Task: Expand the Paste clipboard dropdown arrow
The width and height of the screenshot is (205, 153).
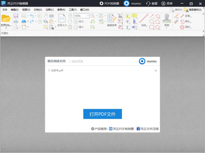Action: click(56, 21)
